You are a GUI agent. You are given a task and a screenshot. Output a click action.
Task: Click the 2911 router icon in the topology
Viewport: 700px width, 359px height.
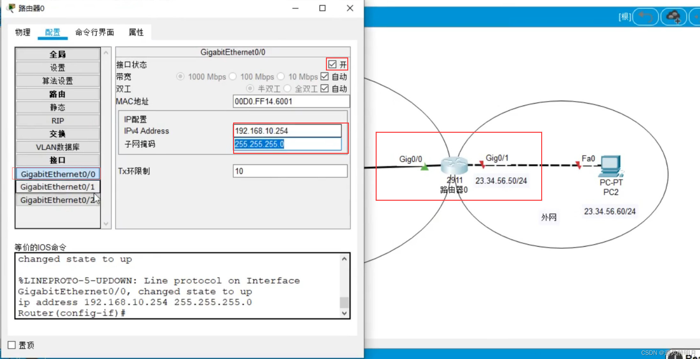(454, 165)
